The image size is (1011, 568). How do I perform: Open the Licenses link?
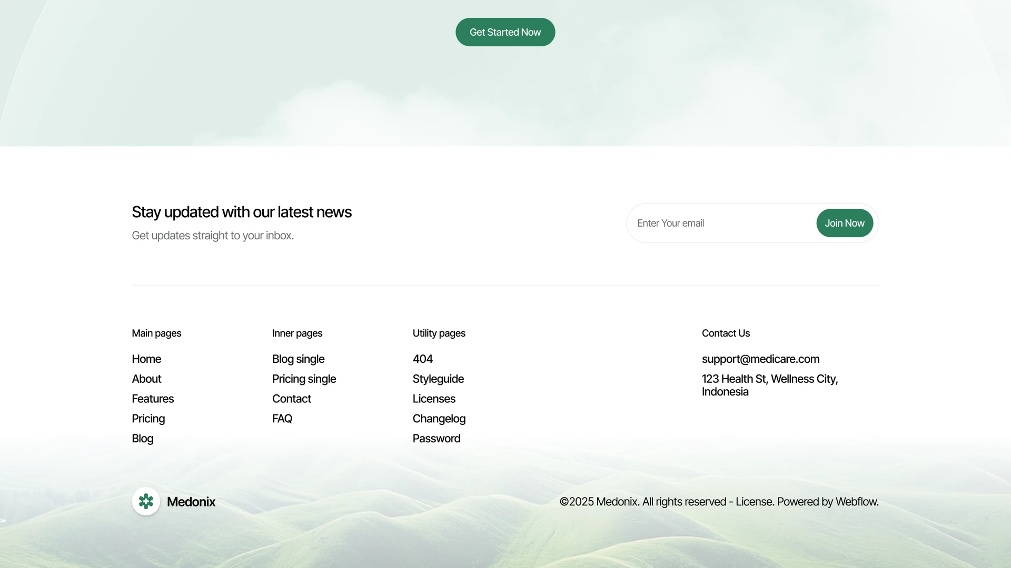(434, 399)
